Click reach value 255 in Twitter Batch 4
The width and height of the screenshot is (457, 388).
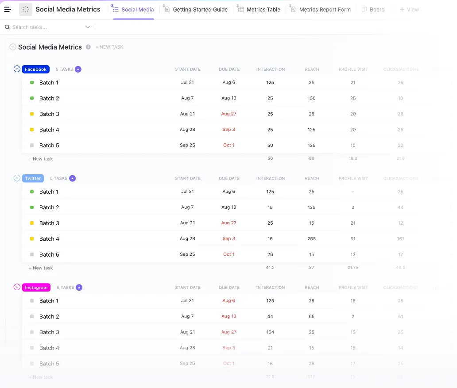pos(312,239)
